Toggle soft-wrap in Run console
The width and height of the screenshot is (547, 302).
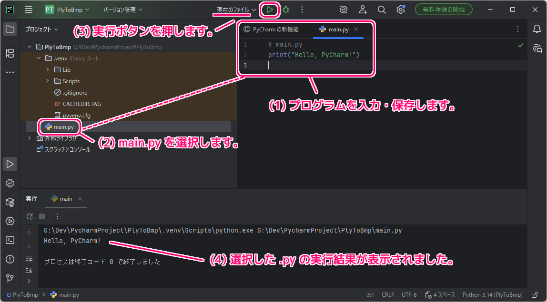click(29, 258)
